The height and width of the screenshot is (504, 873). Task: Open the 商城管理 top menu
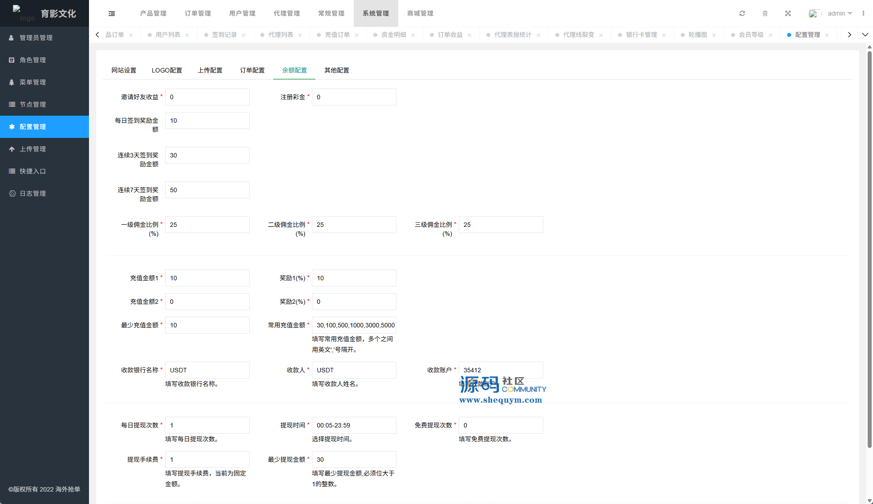click(x=420, y=13)
